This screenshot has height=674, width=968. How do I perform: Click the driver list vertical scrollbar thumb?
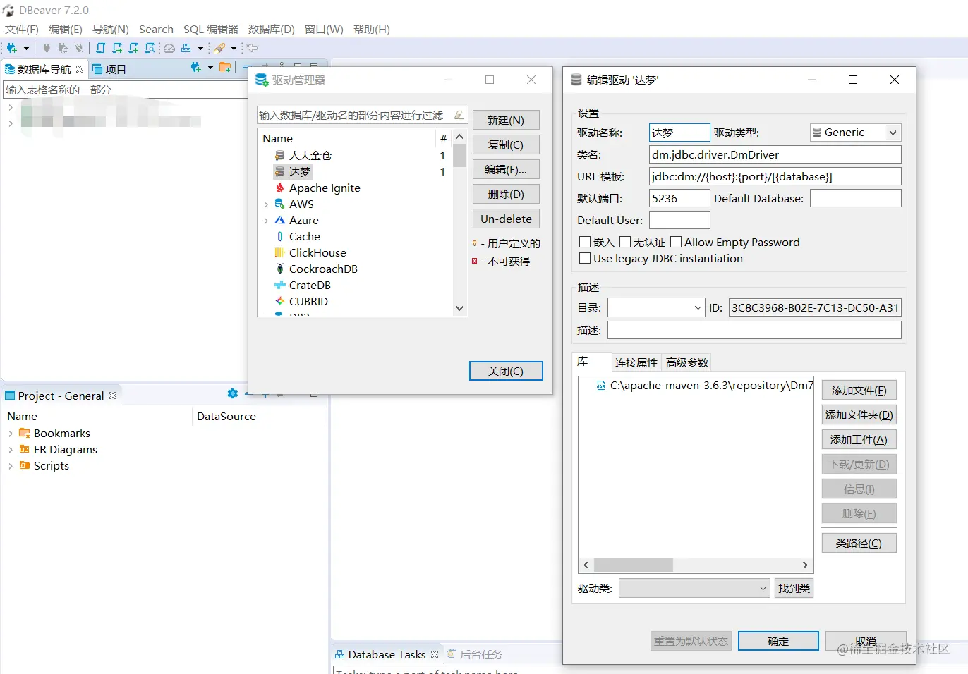click(459, 155)
